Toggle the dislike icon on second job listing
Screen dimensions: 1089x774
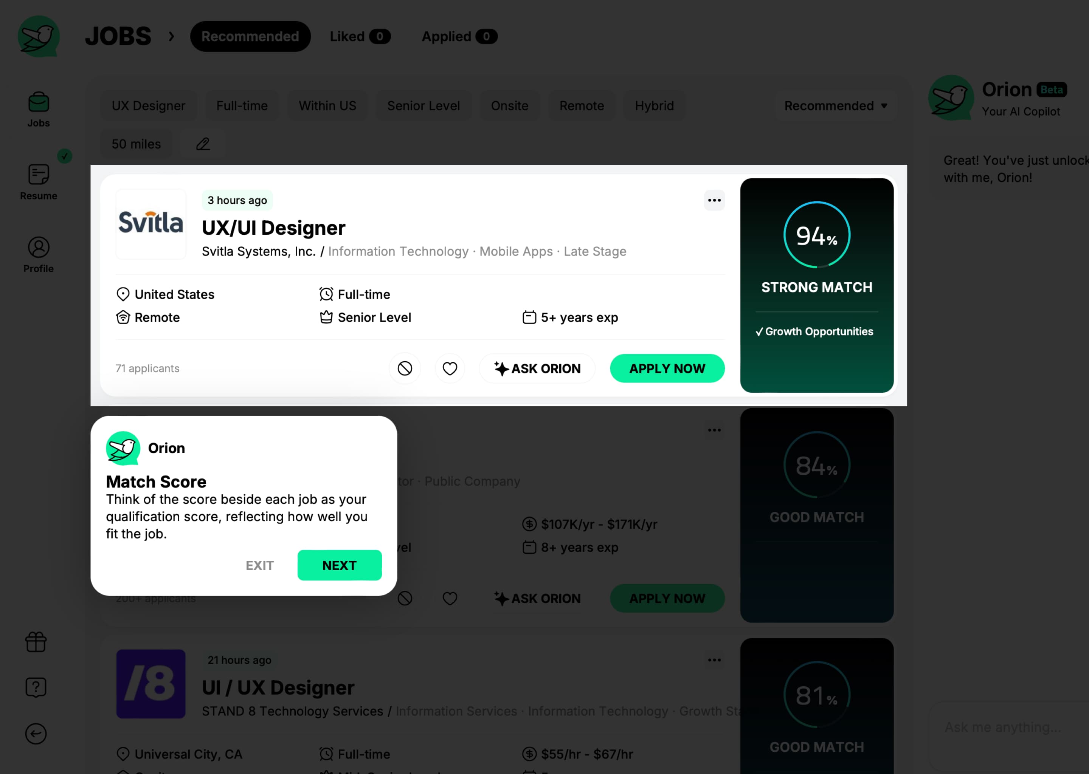coord(406,598)
